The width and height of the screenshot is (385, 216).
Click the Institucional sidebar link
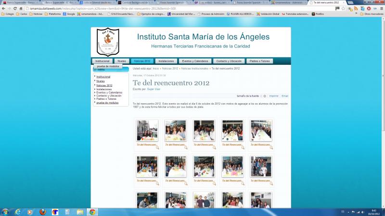coord(103,77)
